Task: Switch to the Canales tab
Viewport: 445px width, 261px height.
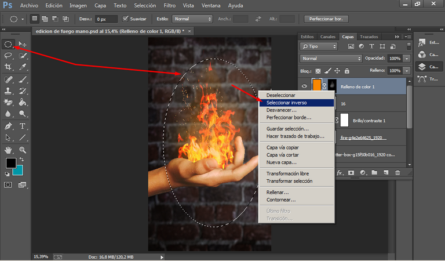Action: (x=327, y=37)
